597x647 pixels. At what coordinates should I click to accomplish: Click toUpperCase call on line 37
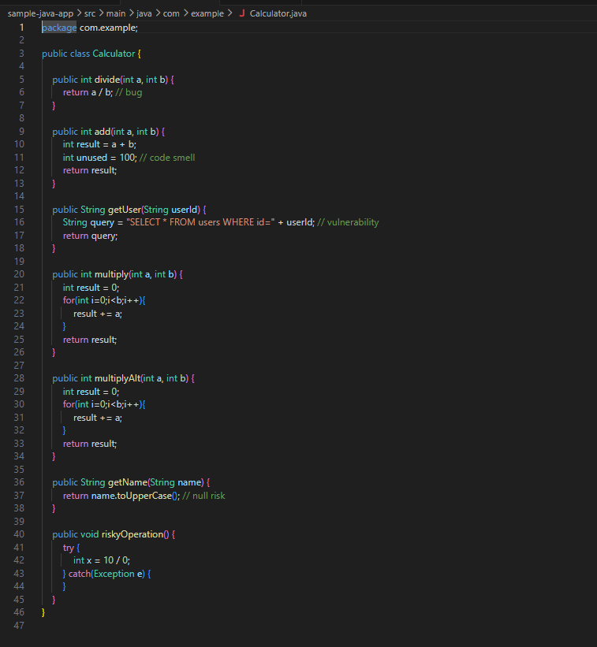coord(144,496)
